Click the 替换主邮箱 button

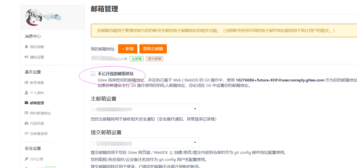[153, 49]
